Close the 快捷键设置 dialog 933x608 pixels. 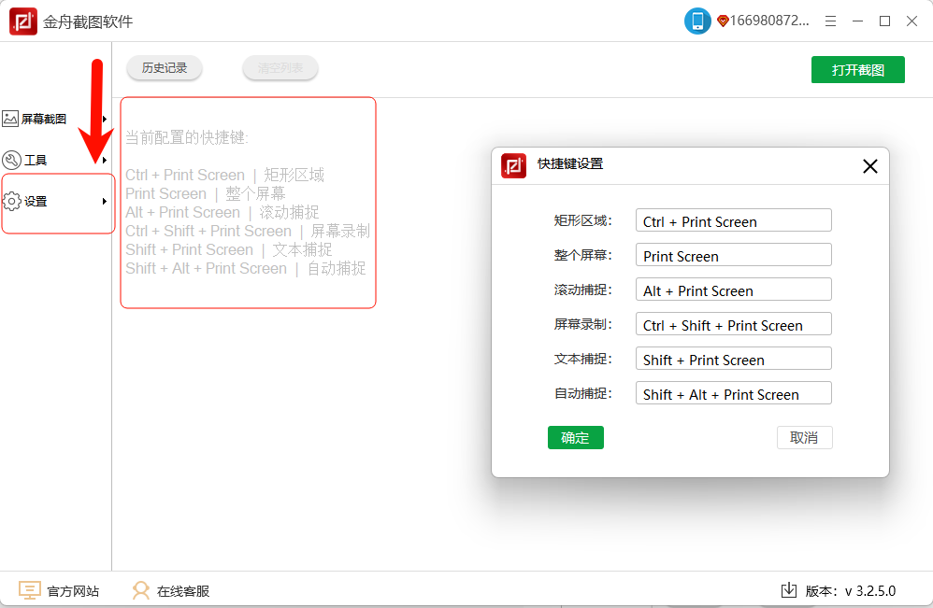[869, 166]
